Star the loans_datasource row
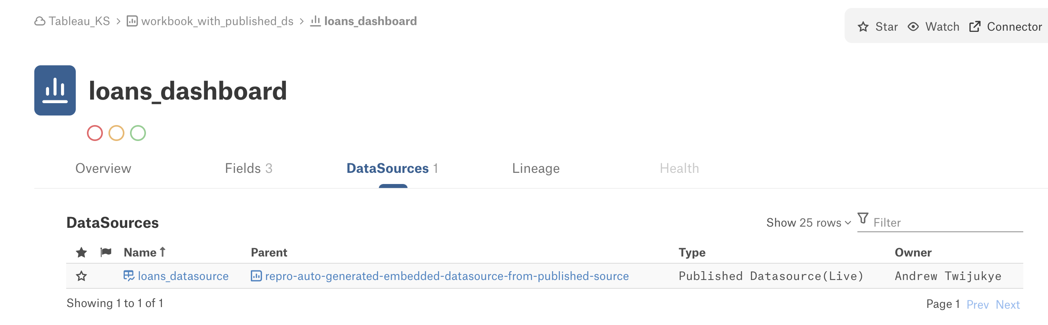The width and height of the screenshot is (1048, 325). pyautogui.click(x=81, y=276)
